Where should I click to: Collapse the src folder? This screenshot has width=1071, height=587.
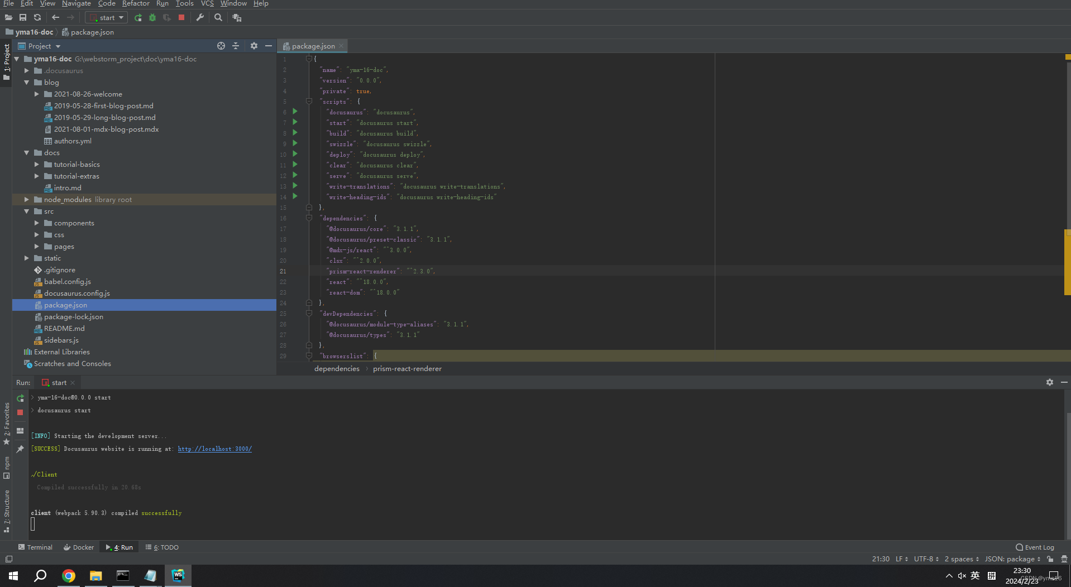[26, 211]
